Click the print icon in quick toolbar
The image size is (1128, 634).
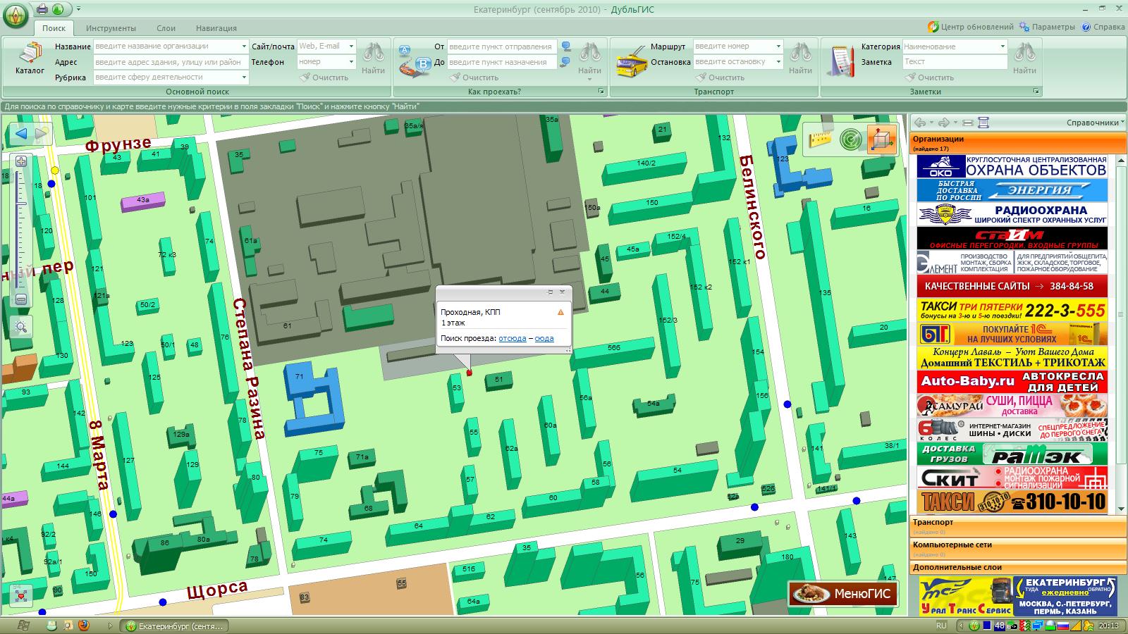click(x=42, y=9)
